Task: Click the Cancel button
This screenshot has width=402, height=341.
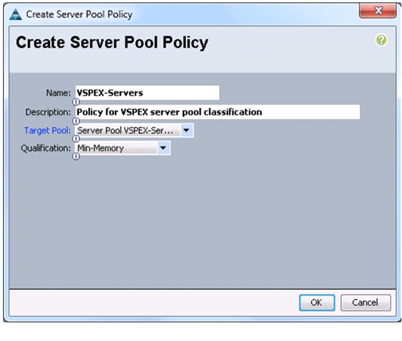Action: 366,302
